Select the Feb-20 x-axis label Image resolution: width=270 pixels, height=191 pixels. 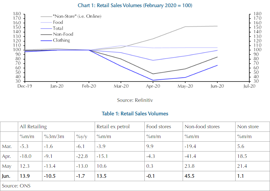click(89, 86)
